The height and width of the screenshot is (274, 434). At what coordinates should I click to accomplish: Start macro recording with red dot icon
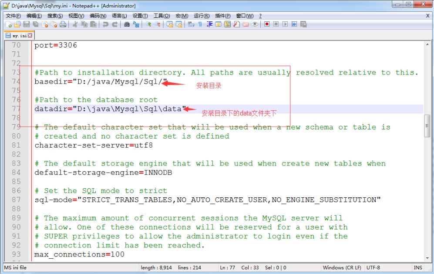coord(266,24)
